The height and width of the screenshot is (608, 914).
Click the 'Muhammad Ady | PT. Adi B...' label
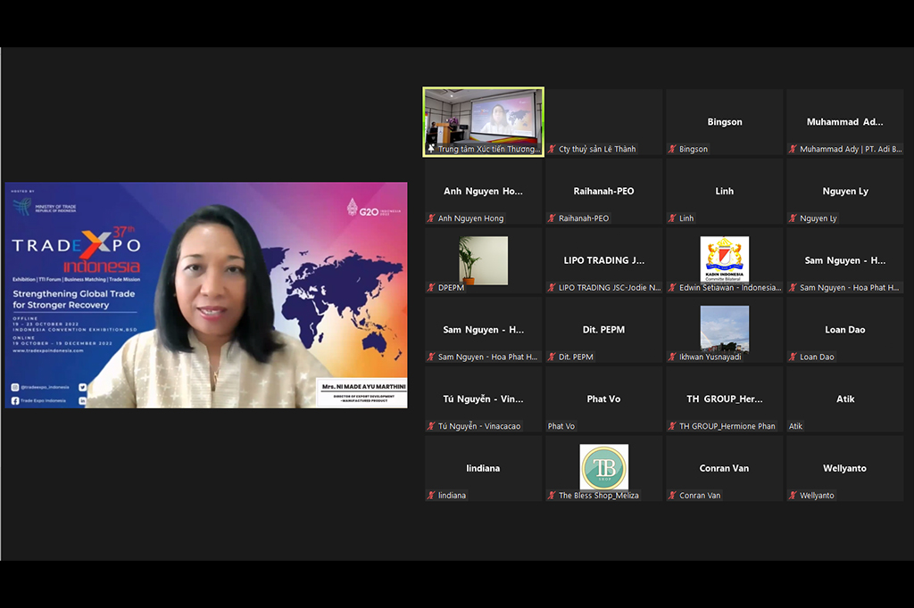pos(851,149)
